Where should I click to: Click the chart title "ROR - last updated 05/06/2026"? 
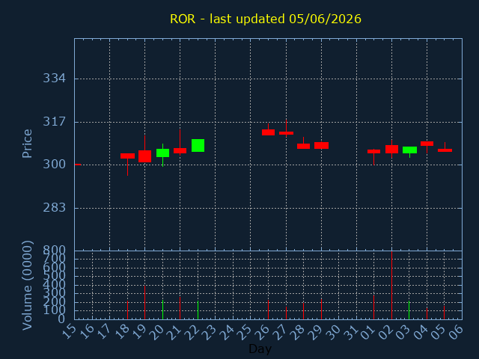point(266,19)
